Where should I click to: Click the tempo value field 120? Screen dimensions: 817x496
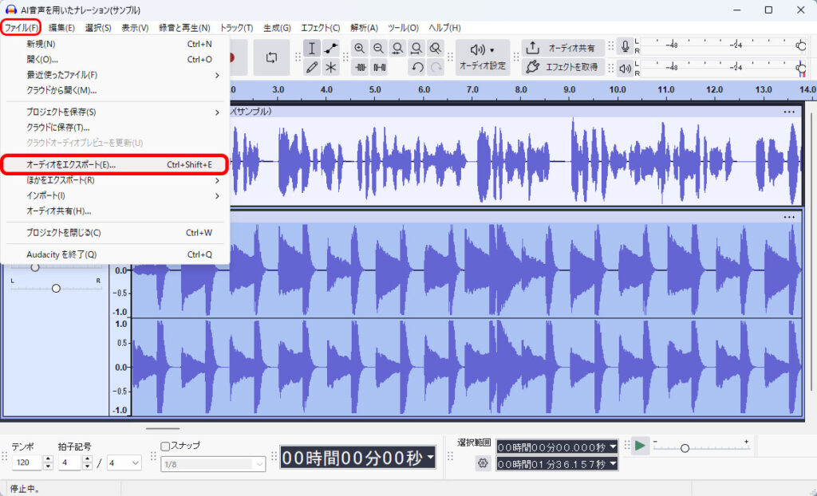tap(26, 463)
